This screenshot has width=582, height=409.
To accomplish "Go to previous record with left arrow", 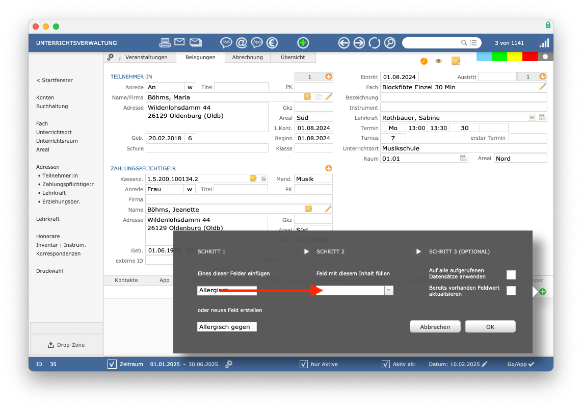I will [x=343, y=43].
